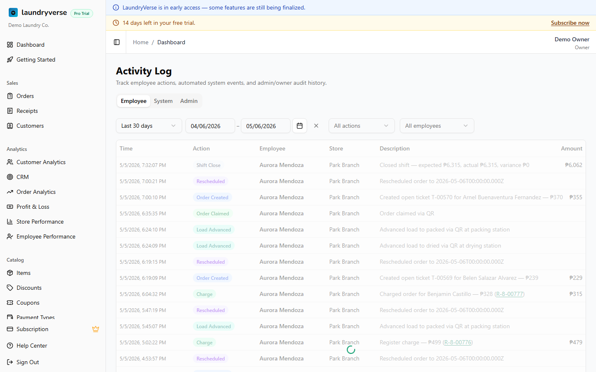The image size is (596, 372).
Task: Click the Dashboard breadcrumb
Action: tap(171, 42)
